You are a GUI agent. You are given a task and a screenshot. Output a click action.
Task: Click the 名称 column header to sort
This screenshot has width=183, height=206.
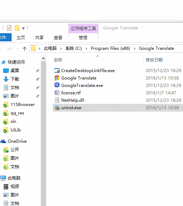click(58, 60)
